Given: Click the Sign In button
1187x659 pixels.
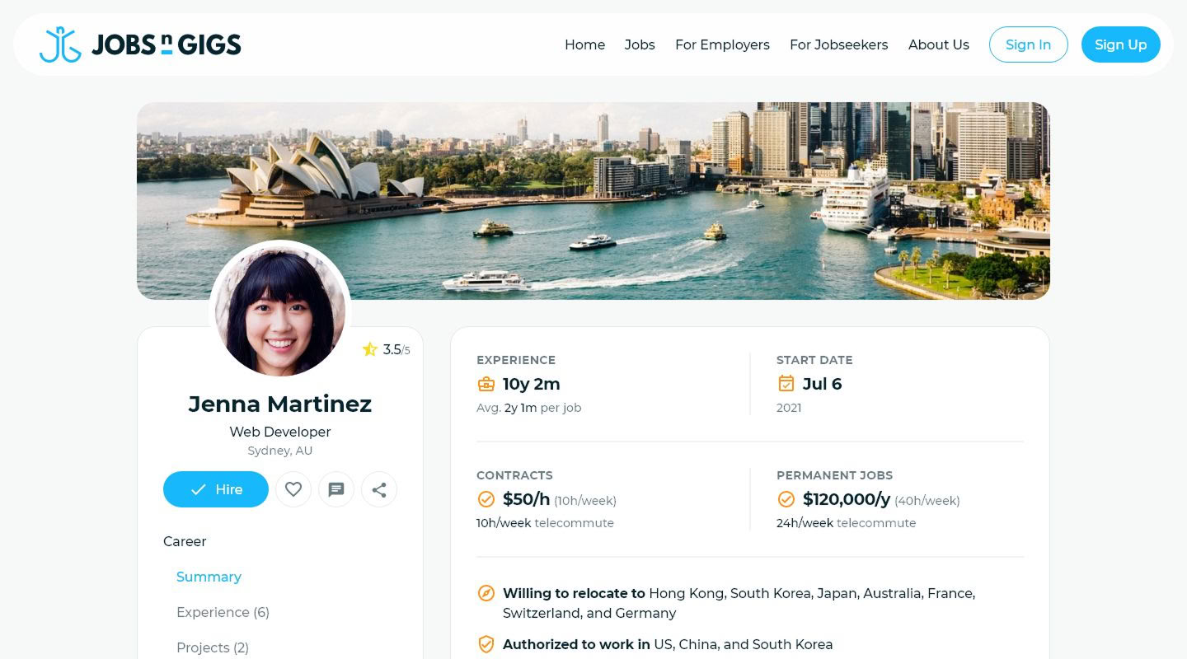Looking at the screenshot, I should [1028, 44].
